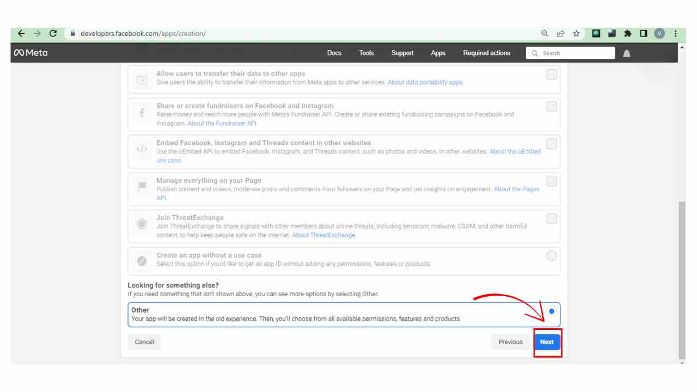Click the browser zoom magnifier icon

click(545, 34)
